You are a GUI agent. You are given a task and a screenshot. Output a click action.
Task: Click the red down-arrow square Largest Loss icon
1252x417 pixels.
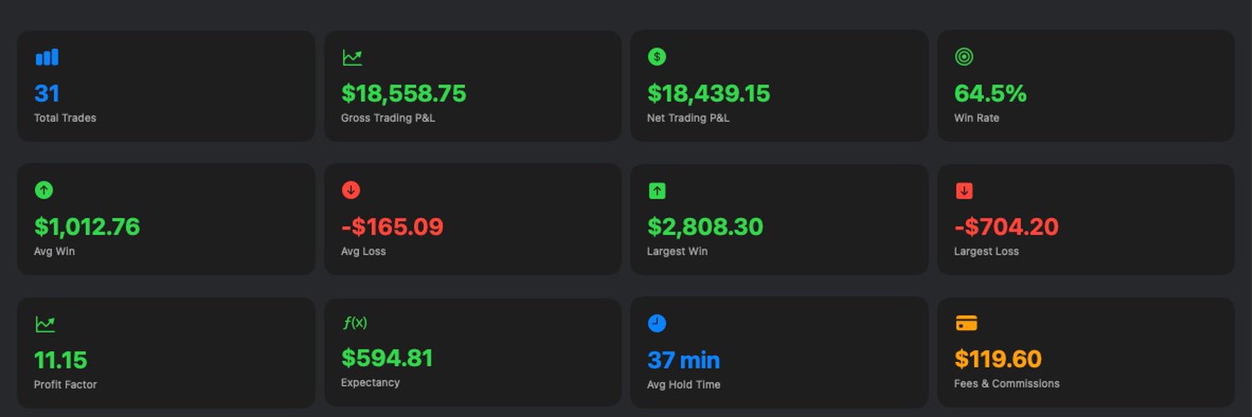[x=964, y=191]
